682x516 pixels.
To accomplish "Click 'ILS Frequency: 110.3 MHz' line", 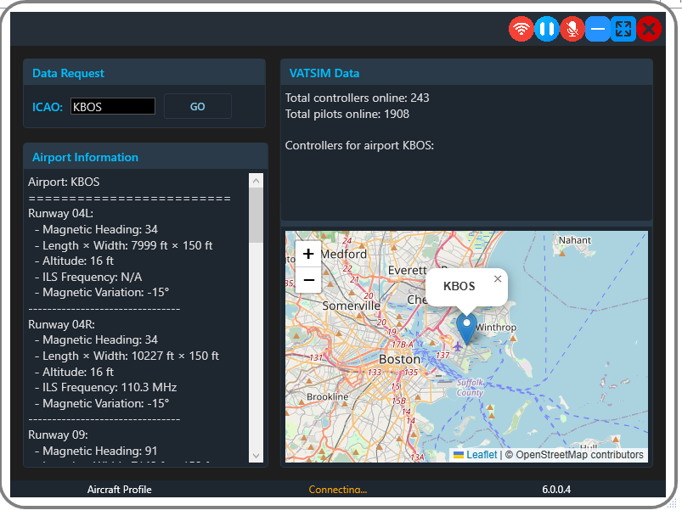I will coord(110,387).
